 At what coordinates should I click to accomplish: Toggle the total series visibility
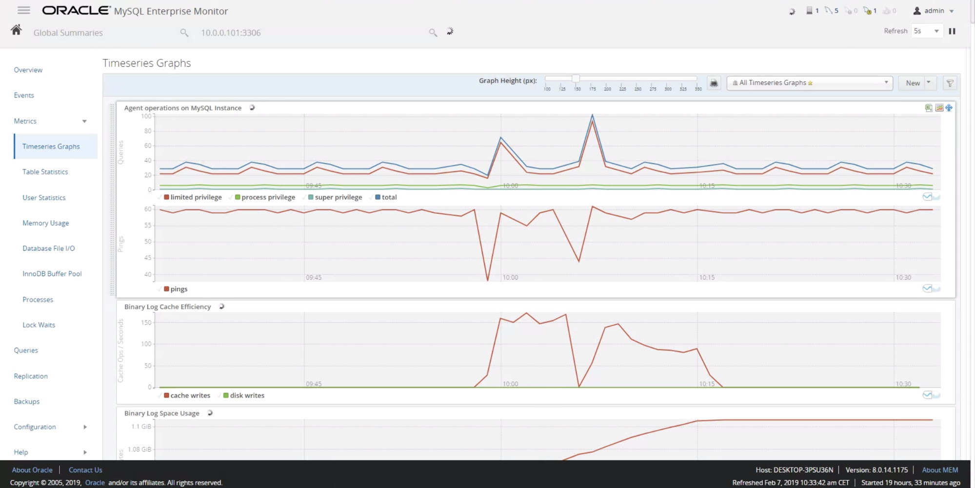click(386, 197)
